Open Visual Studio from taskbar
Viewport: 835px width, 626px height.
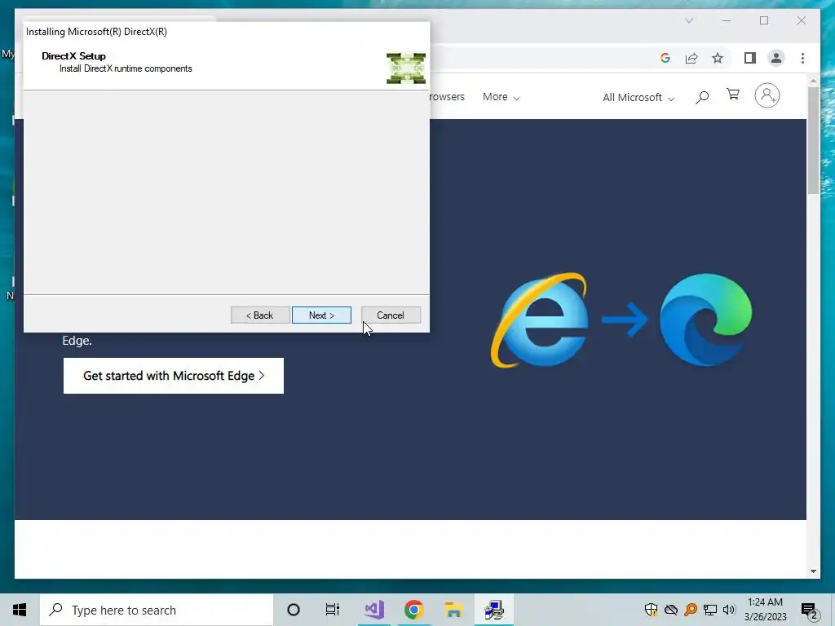pyautogui.click(x=374, y=610)
